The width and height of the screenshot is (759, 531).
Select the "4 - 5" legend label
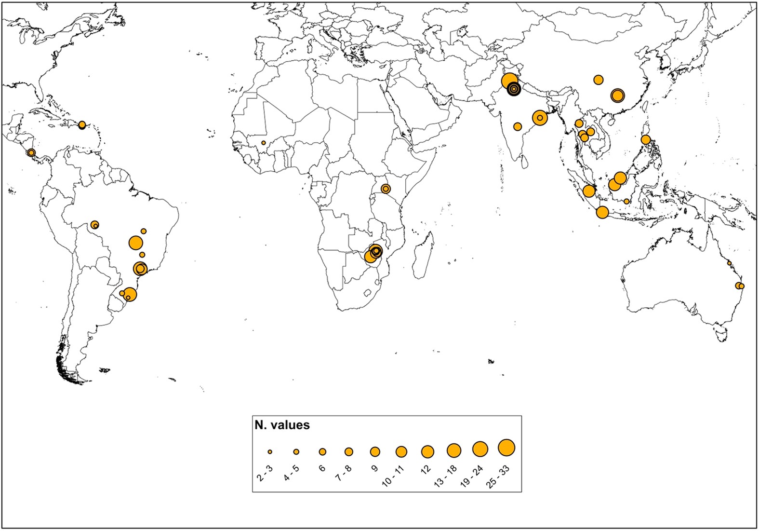[x=291, y=474]
